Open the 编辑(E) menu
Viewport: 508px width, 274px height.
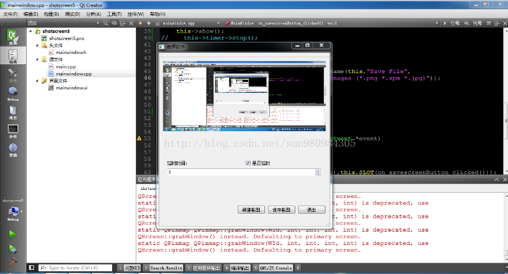(x=30, y=14)
